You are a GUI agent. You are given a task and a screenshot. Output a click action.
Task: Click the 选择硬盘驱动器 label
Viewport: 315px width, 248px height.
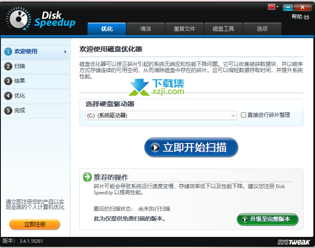(x=110, y=104)
